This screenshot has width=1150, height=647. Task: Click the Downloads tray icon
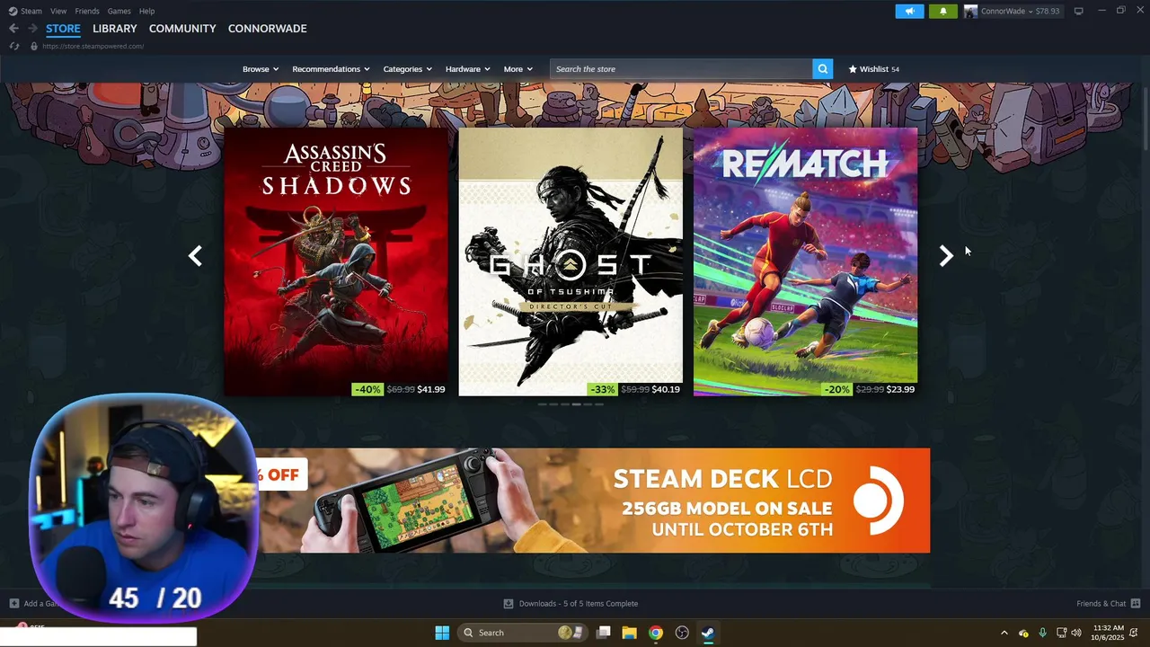pyautogui.click(x=509, y=604)
